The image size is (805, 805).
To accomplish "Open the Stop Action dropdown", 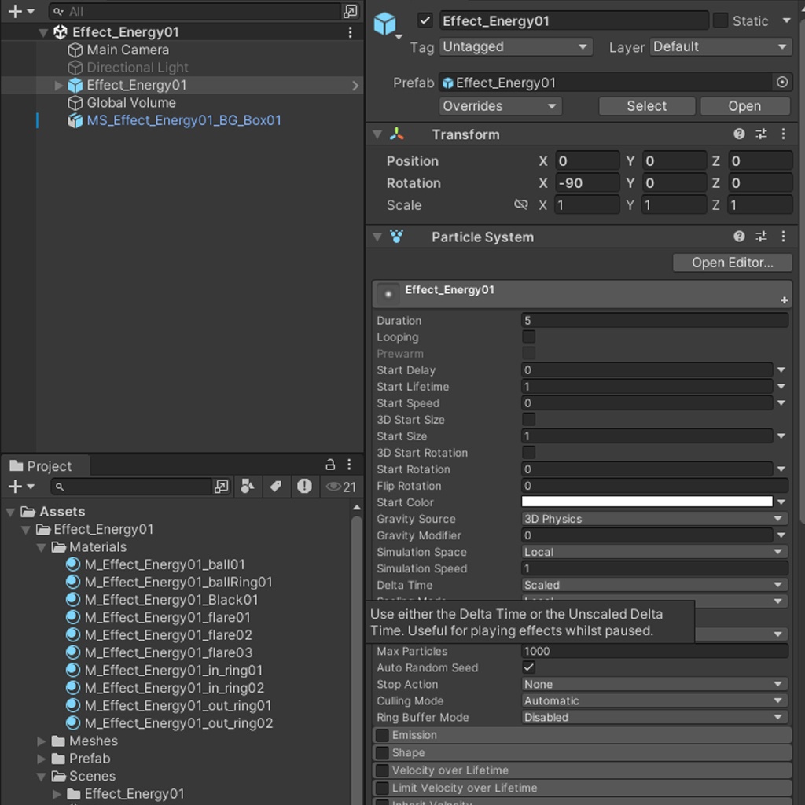I will [x=654, y=684].
